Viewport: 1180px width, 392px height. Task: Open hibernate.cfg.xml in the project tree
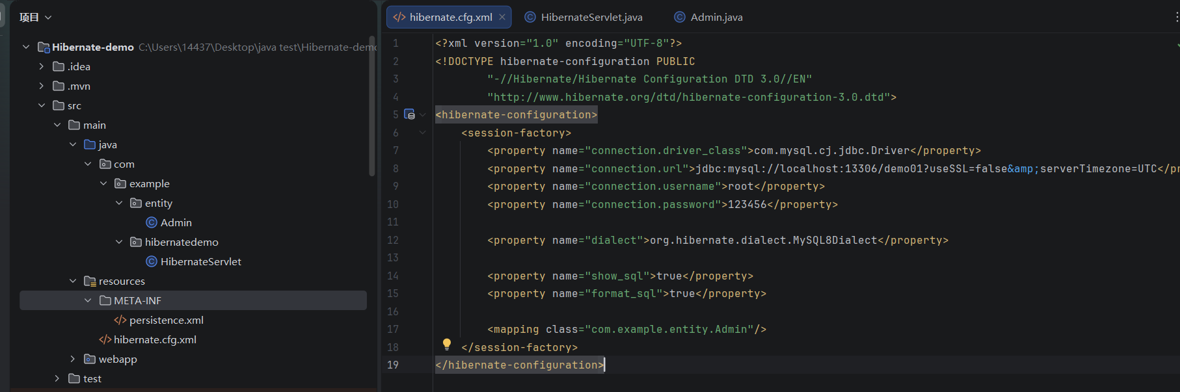pyautogui.click(x=155, y=339)
